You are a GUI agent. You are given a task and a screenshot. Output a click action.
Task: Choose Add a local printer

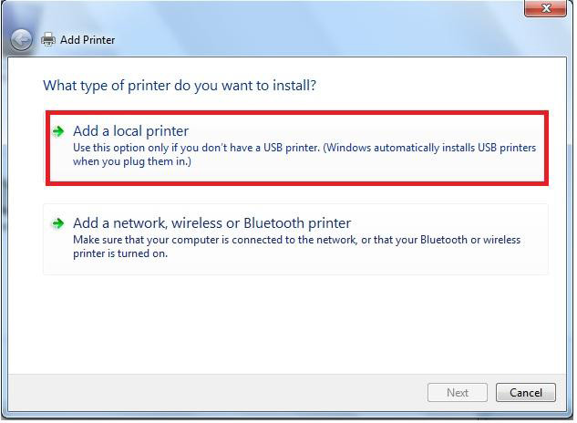click(x=130, y=131)
